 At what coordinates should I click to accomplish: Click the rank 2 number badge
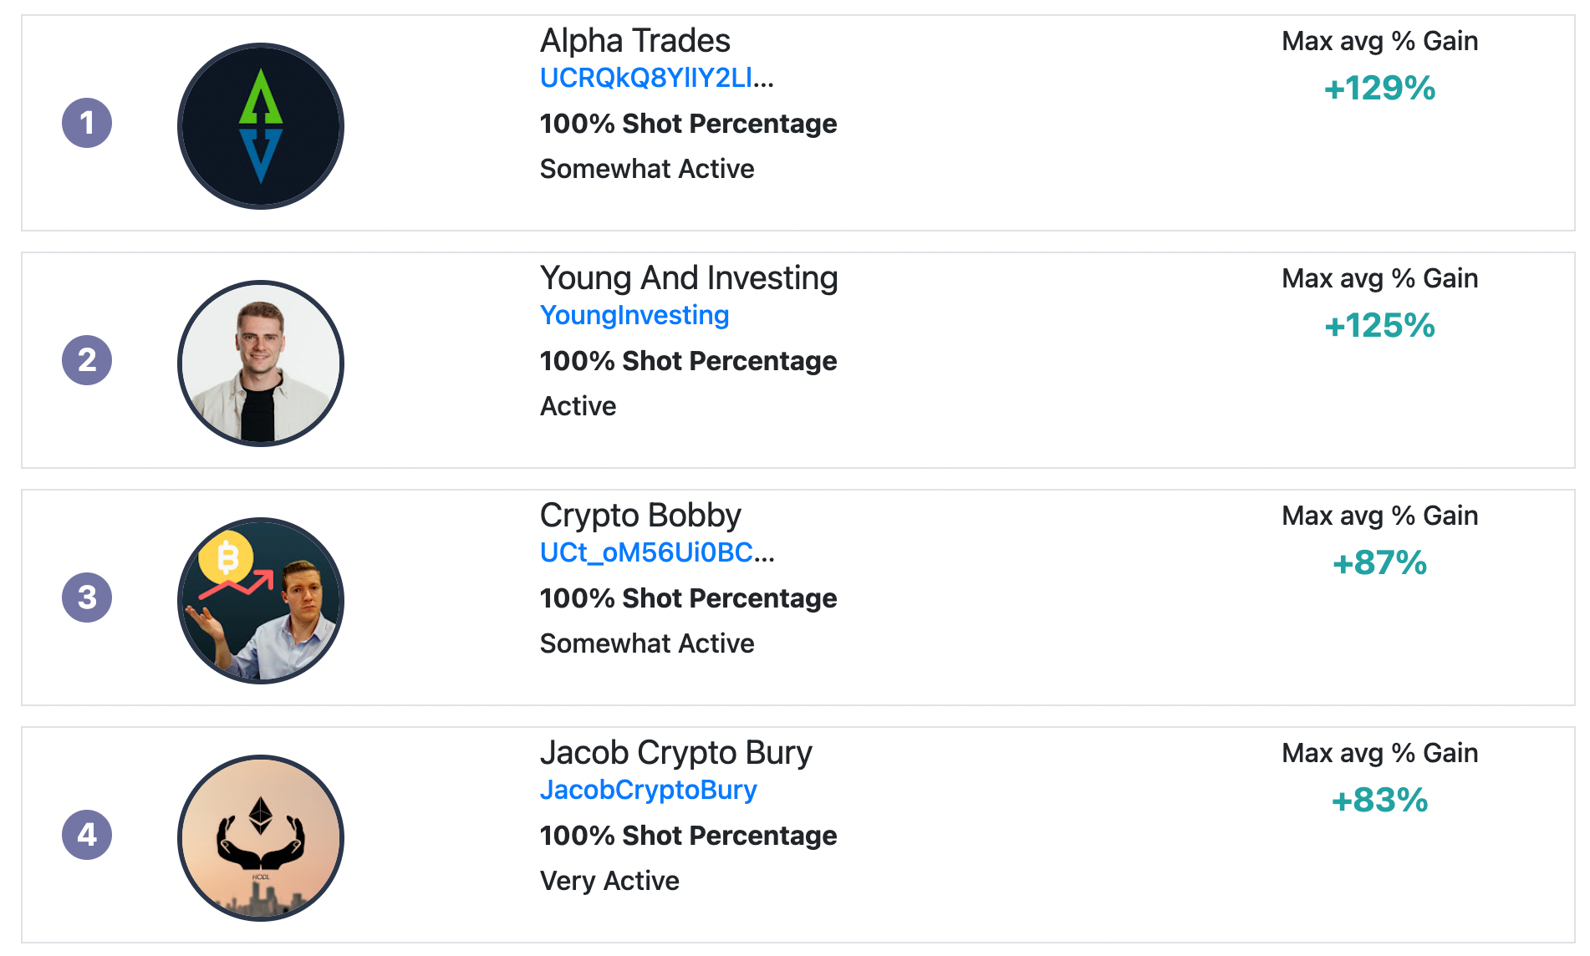point(87,360)
